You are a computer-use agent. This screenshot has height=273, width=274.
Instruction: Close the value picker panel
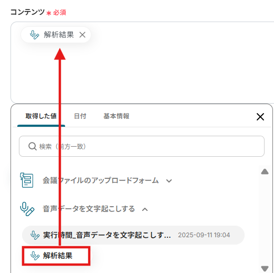click(260, 117)
